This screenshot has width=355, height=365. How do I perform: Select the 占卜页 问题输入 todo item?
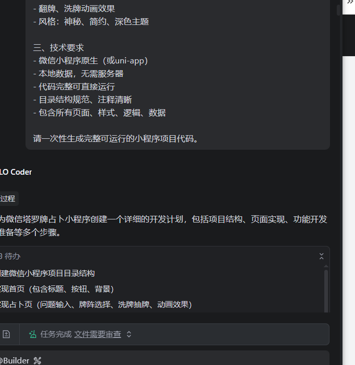point(96,304)
